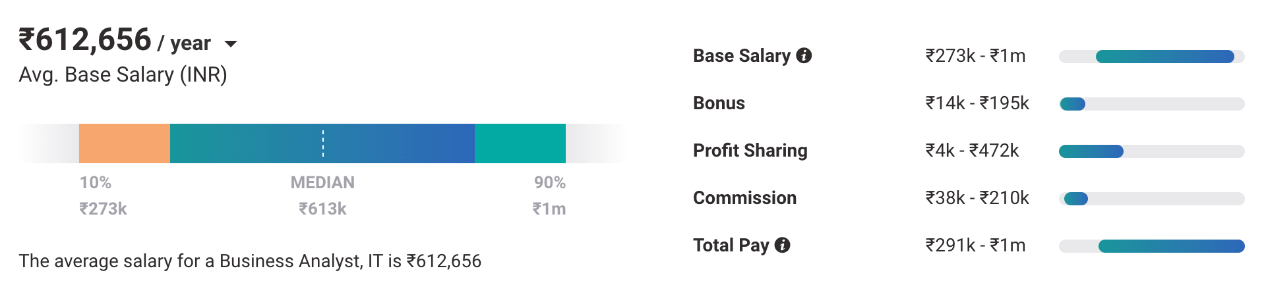Click the Profit Sharing range bar

click(x=1091, y=151)
